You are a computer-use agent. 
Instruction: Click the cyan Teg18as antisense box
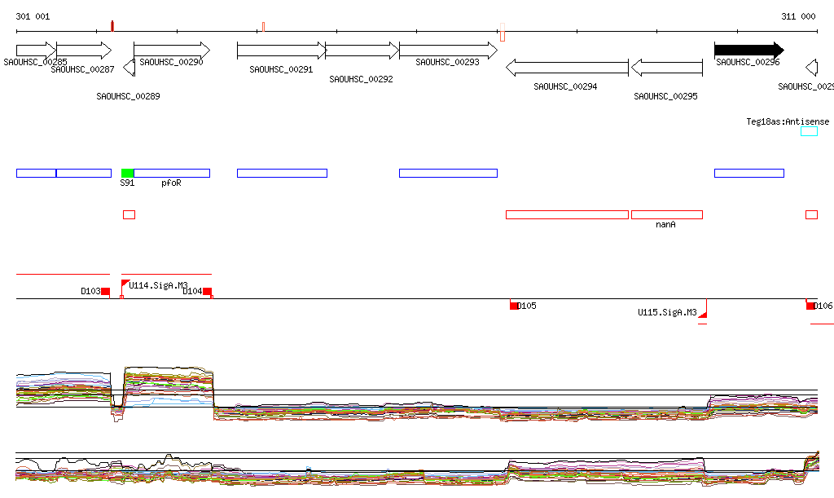coord(809,131)
